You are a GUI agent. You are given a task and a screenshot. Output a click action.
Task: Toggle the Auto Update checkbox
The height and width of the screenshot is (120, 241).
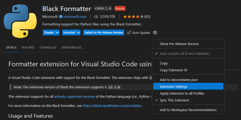pos(129,32)
